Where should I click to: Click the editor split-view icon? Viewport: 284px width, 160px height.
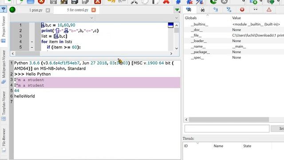170,25
